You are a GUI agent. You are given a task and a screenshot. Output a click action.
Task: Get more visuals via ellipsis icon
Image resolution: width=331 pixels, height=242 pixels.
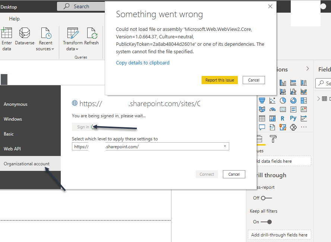[304, 127]
